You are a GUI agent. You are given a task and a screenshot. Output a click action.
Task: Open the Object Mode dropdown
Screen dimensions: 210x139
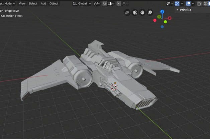8,4
